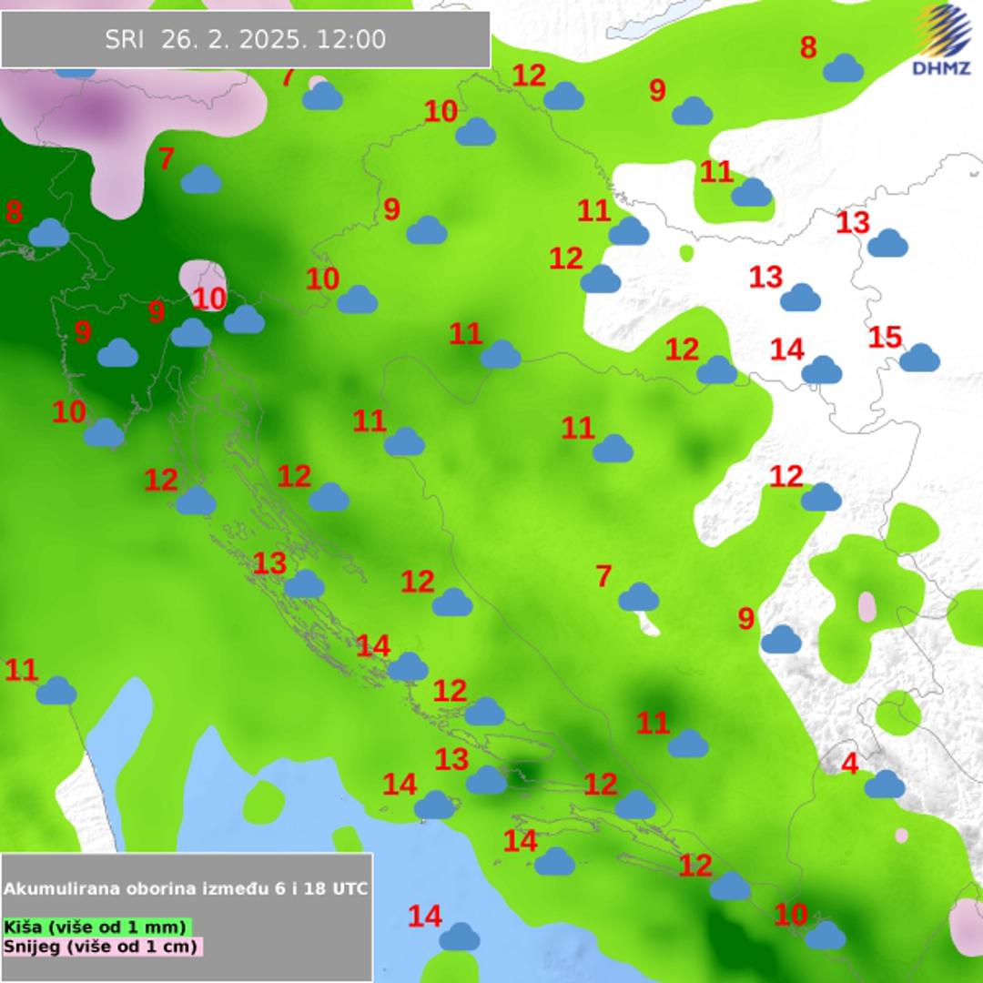Click the red temperature number 4
983x983 pixels.
[849, 764]
